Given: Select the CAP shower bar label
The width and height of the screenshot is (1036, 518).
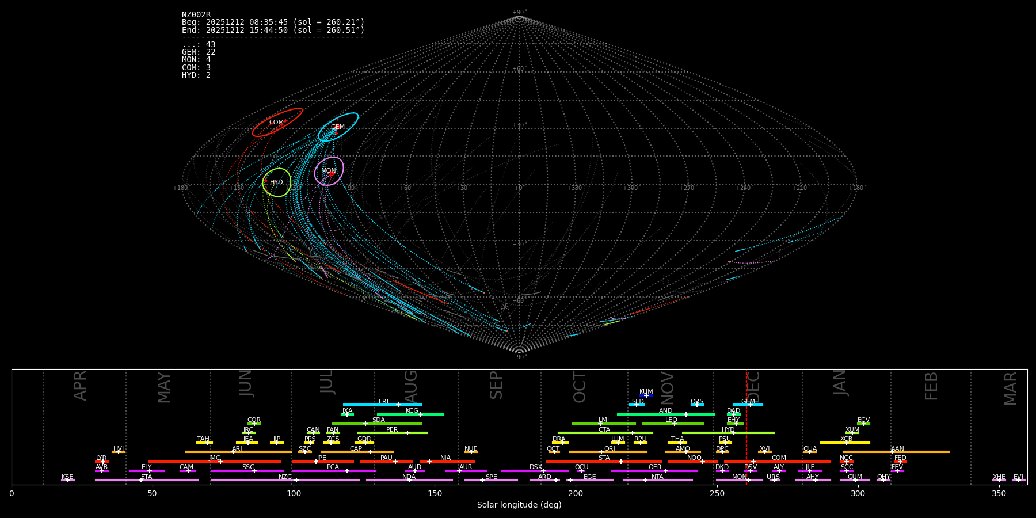Looking at the screenshot, I should 356,448.
